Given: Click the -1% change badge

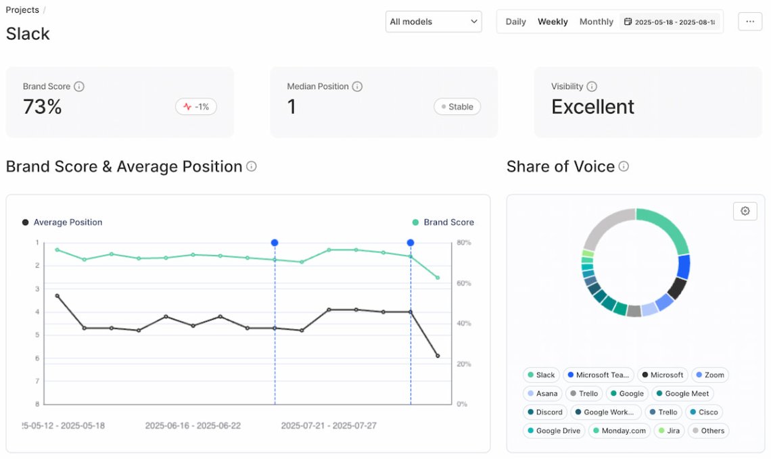Looking at the screenshot, I should (x=195, y=107).
